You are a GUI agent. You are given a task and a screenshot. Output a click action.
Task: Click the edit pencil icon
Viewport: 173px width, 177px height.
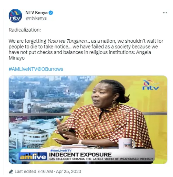11,172
